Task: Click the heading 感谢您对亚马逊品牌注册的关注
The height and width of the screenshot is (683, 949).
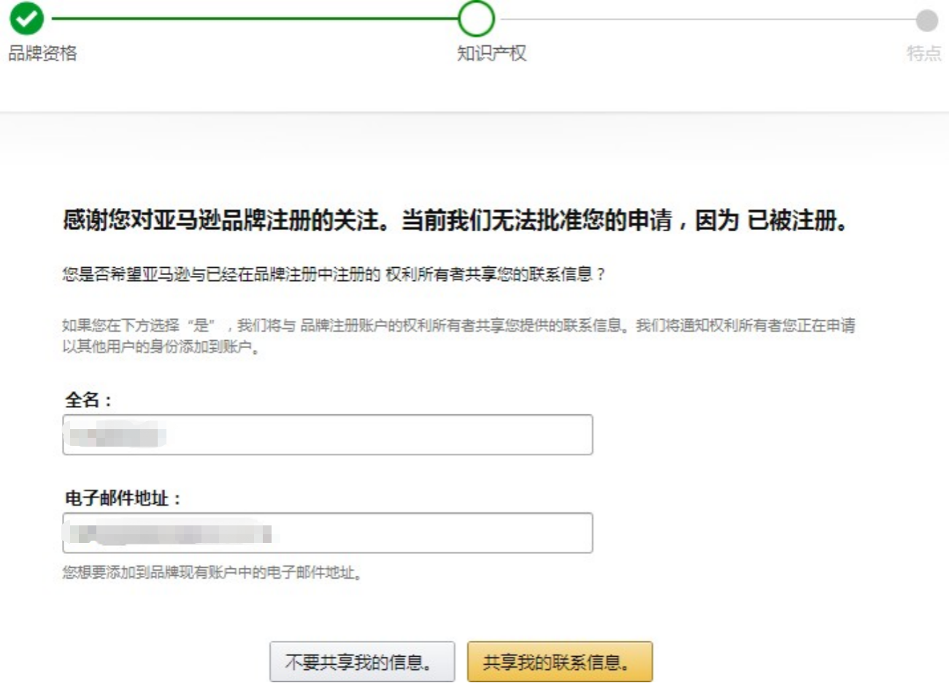Action: coord(456,220)
